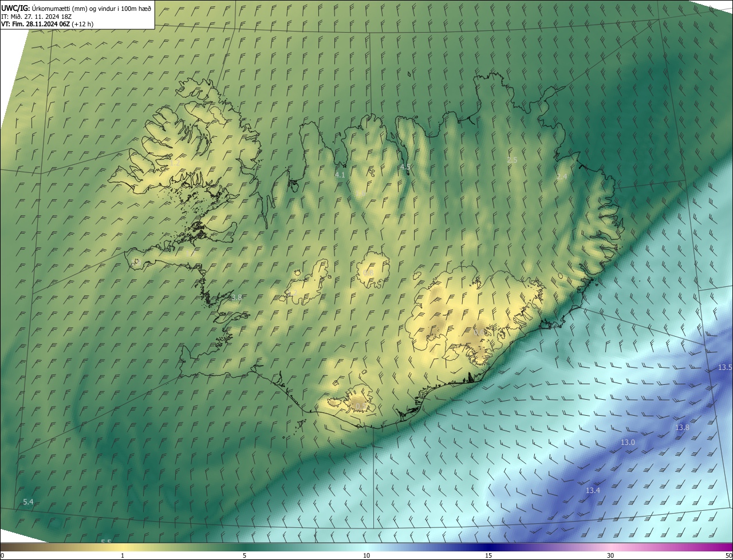This screenshot has height=560, width=733.
Task: Click the '4.5' value label
Action: 405,167
